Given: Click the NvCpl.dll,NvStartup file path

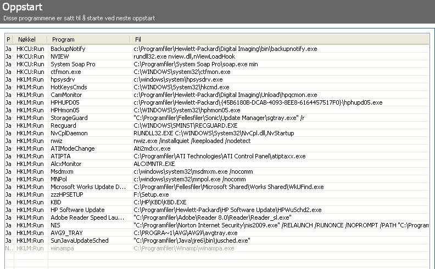Looking at the screenshot, I should click(x=214, y=133).
